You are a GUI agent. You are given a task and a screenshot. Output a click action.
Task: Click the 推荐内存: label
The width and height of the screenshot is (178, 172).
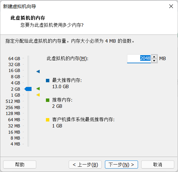pos(62,100)
